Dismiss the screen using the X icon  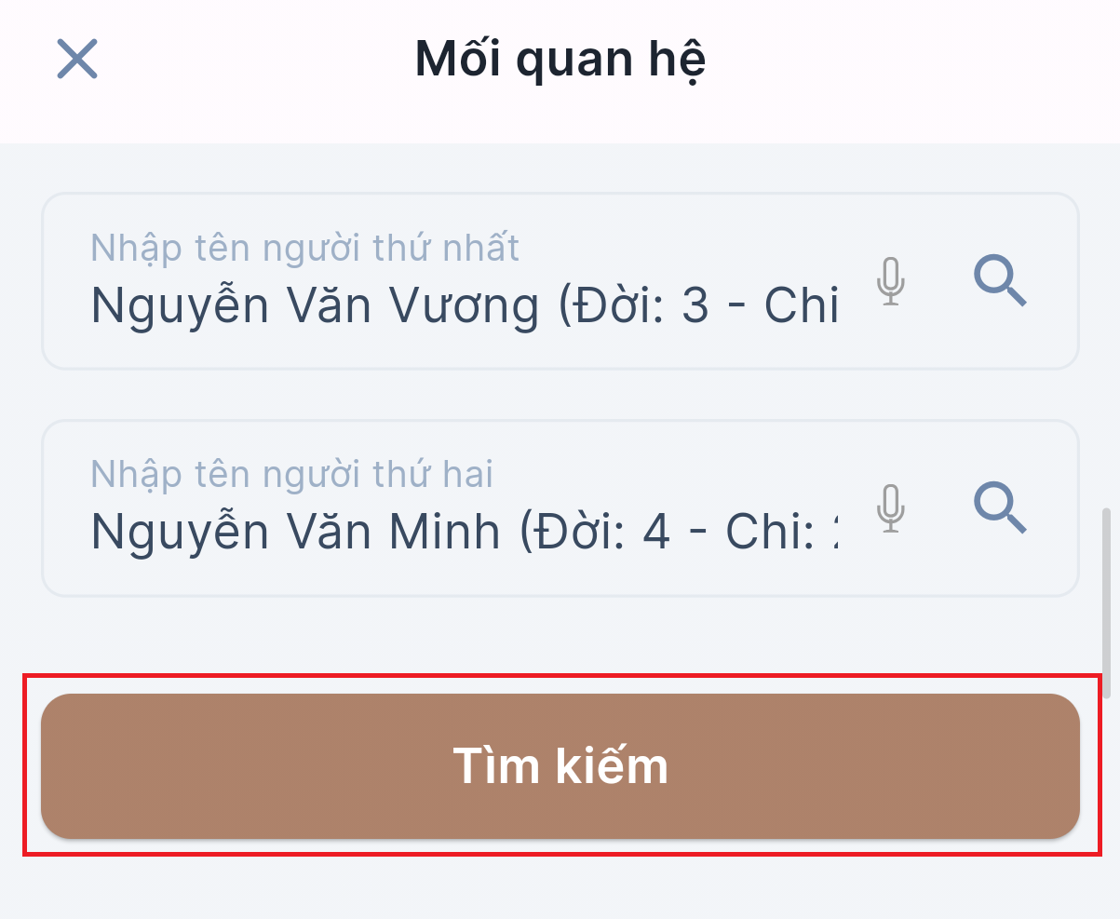[77, 59]
